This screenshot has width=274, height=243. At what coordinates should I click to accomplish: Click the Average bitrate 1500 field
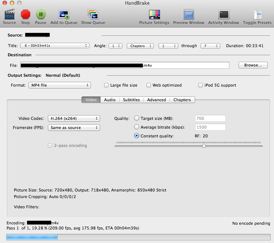pos(210,127)
